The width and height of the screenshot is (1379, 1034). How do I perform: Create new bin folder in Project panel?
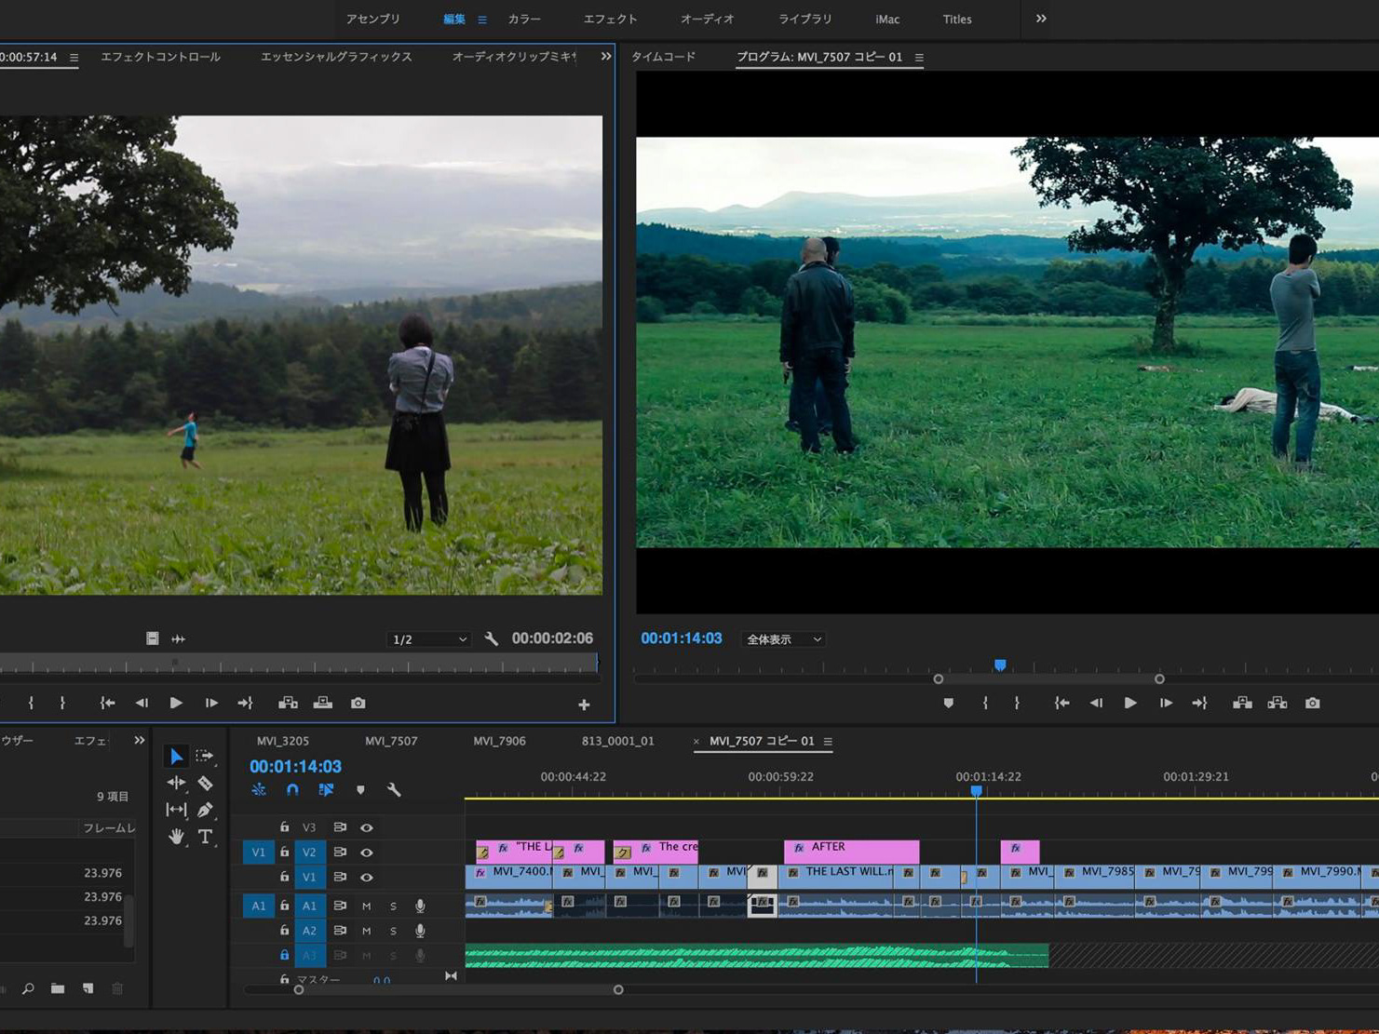pyautogui.click(x=58, y=988)
